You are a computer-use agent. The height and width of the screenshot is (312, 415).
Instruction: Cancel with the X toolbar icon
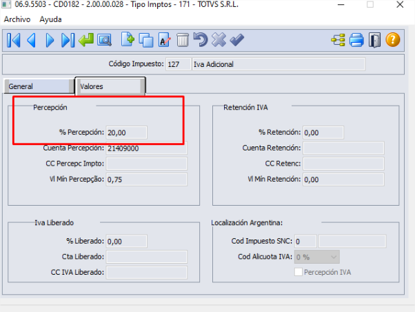219,40
